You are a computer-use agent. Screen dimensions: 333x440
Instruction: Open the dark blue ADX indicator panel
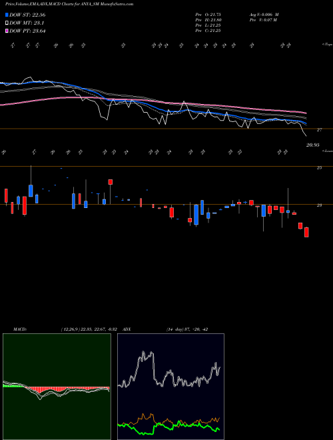170,387
